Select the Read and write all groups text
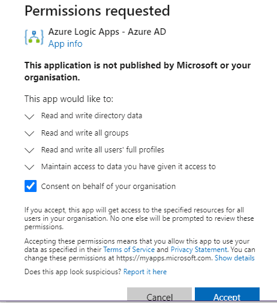This screenshot has width=277, height=303. 85,133
